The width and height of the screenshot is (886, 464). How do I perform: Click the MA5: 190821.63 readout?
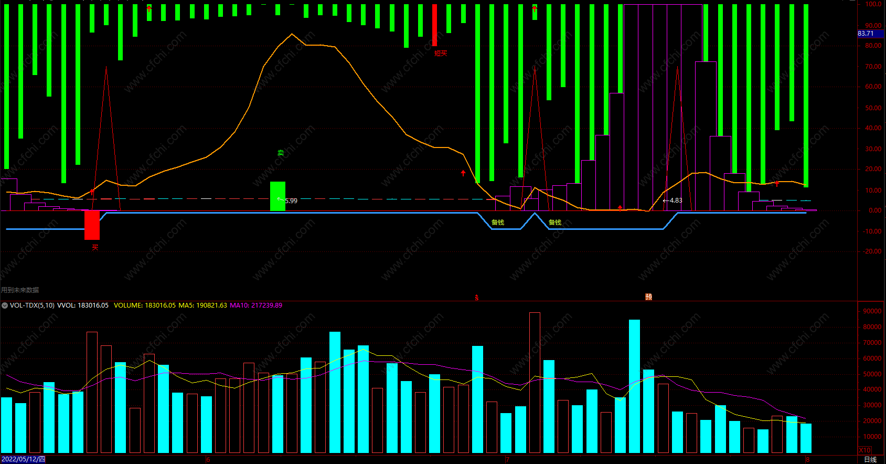[x=202, y=305]
